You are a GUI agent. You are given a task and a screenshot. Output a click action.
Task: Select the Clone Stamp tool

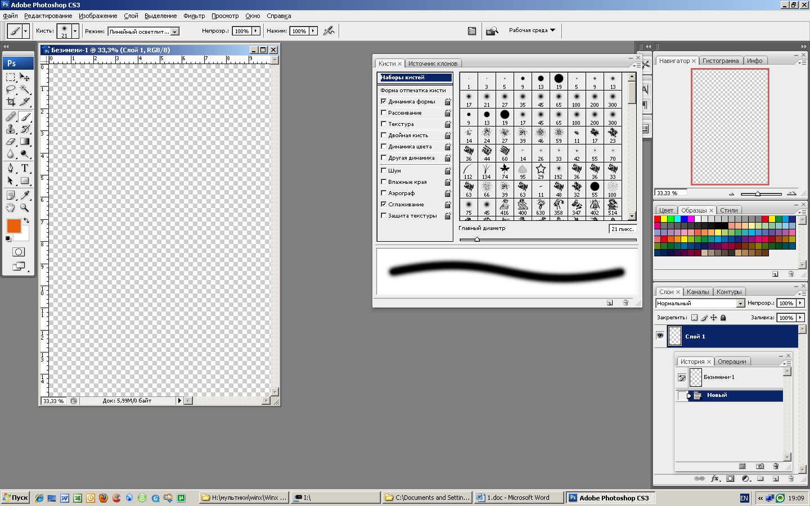pyautogui.click(x=11, y=129)
